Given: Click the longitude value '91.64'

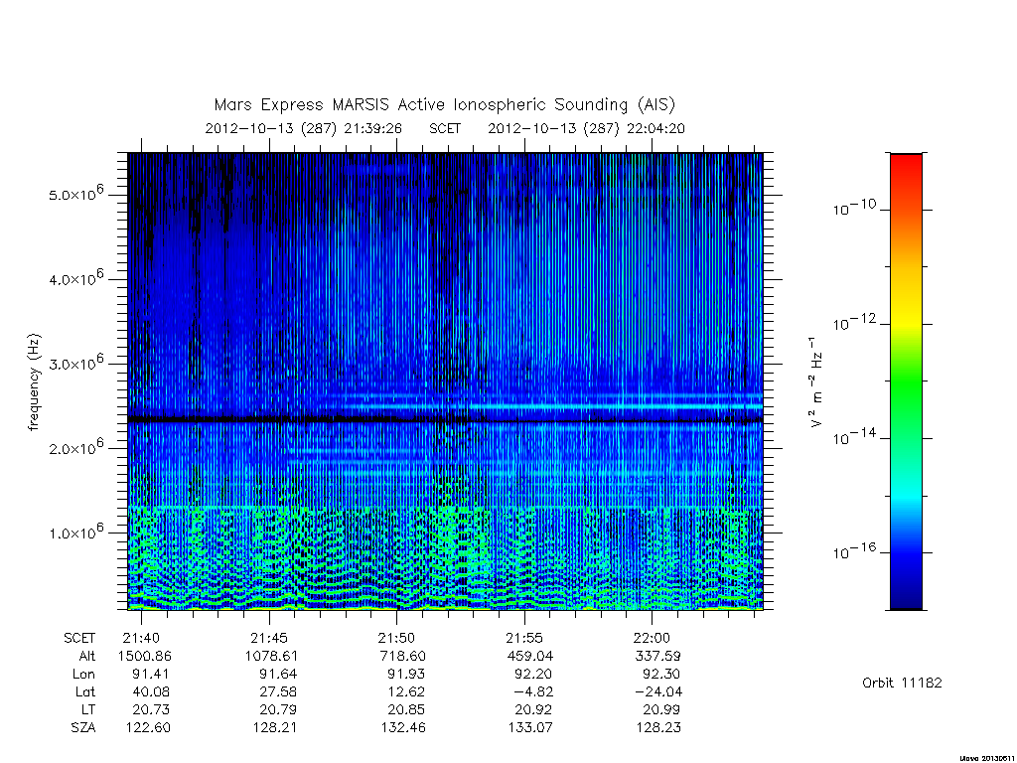Looking at the screenshot, I should tap(278, 675).
